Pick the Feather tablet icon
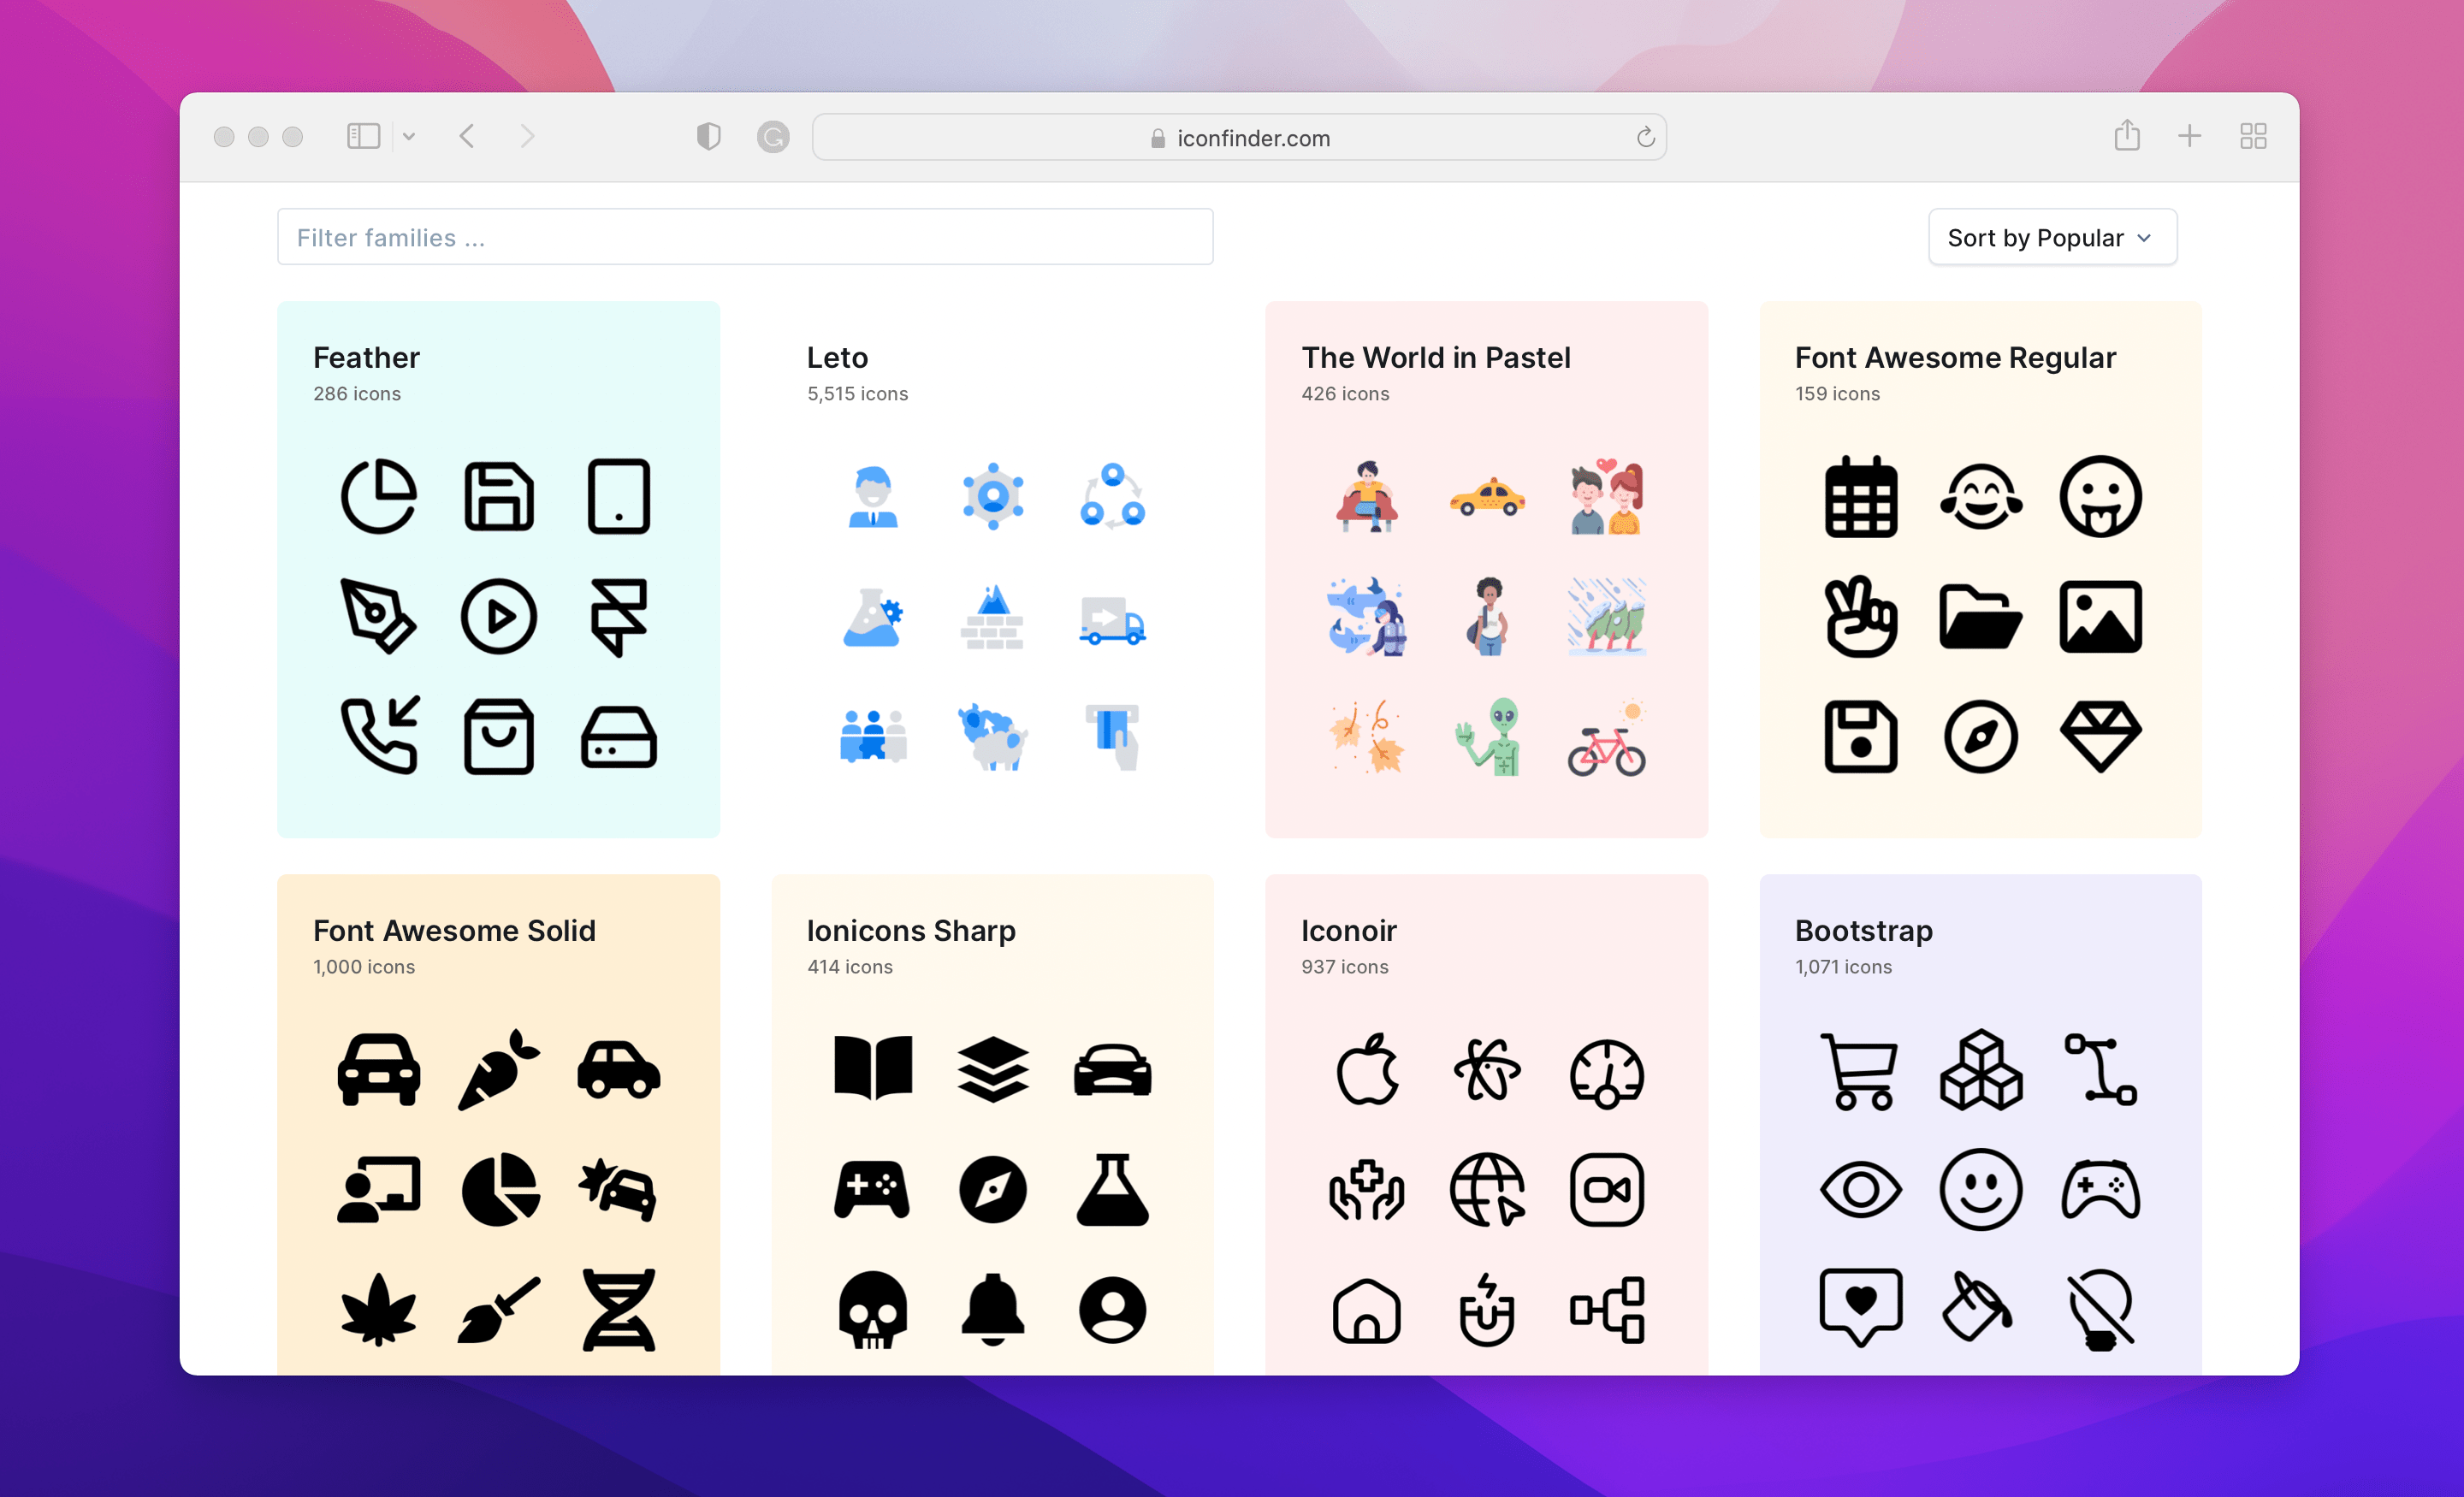The height and width of the screenshot is (1497, 2464). click(x=618, y=496)
